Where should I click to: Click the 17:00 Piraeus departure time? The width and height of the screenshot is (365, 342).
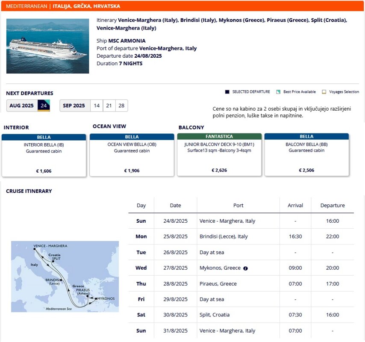coord(333,284)
